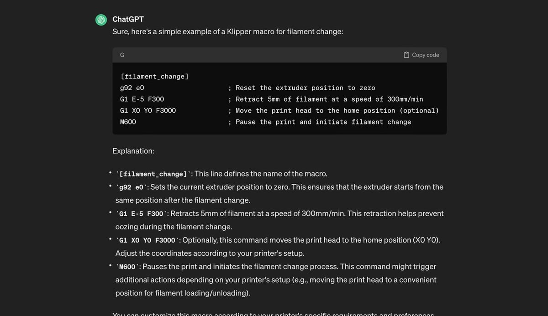Click inline G1 E-5 F300 code in bullet list
The height and width of the screenshot is (316, 548).
click(141, 214)
